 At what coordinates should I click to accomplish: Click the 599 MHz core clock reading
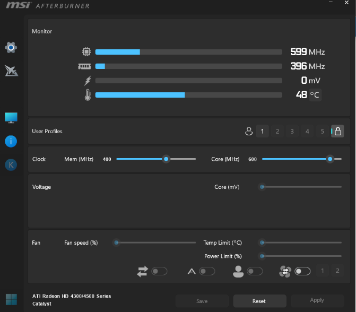308,52
